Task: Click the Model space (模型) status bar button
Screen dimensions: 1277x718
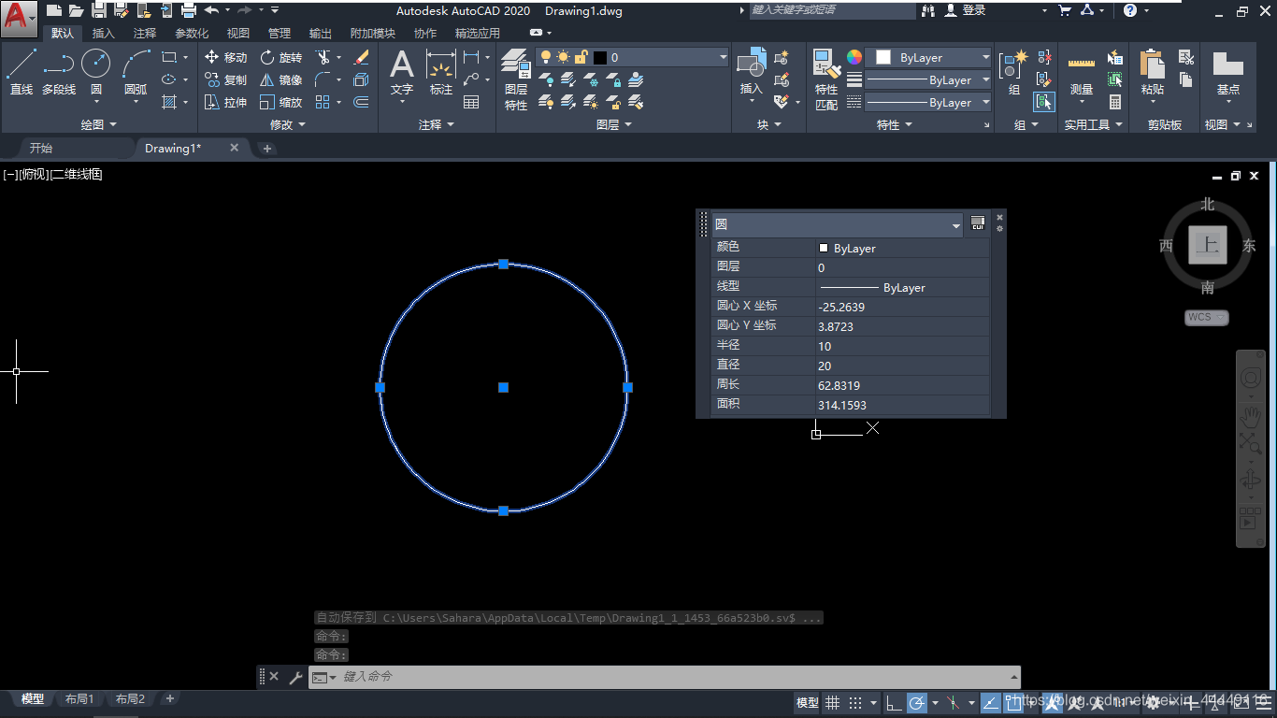Action: pos(807,702)
